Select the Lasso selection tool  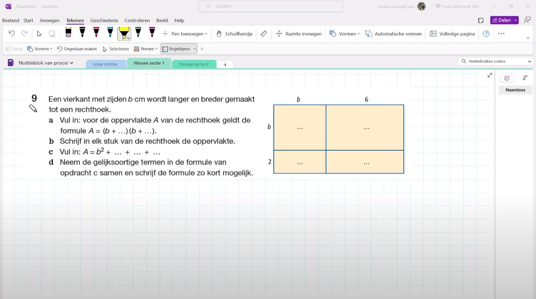(52, 34)
